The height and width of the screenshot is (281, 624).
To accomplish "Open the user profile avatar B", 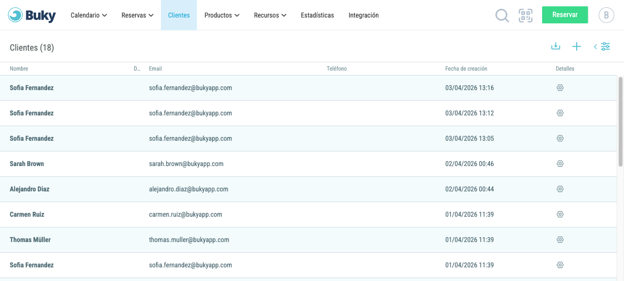I will click(x=606, y=15).
